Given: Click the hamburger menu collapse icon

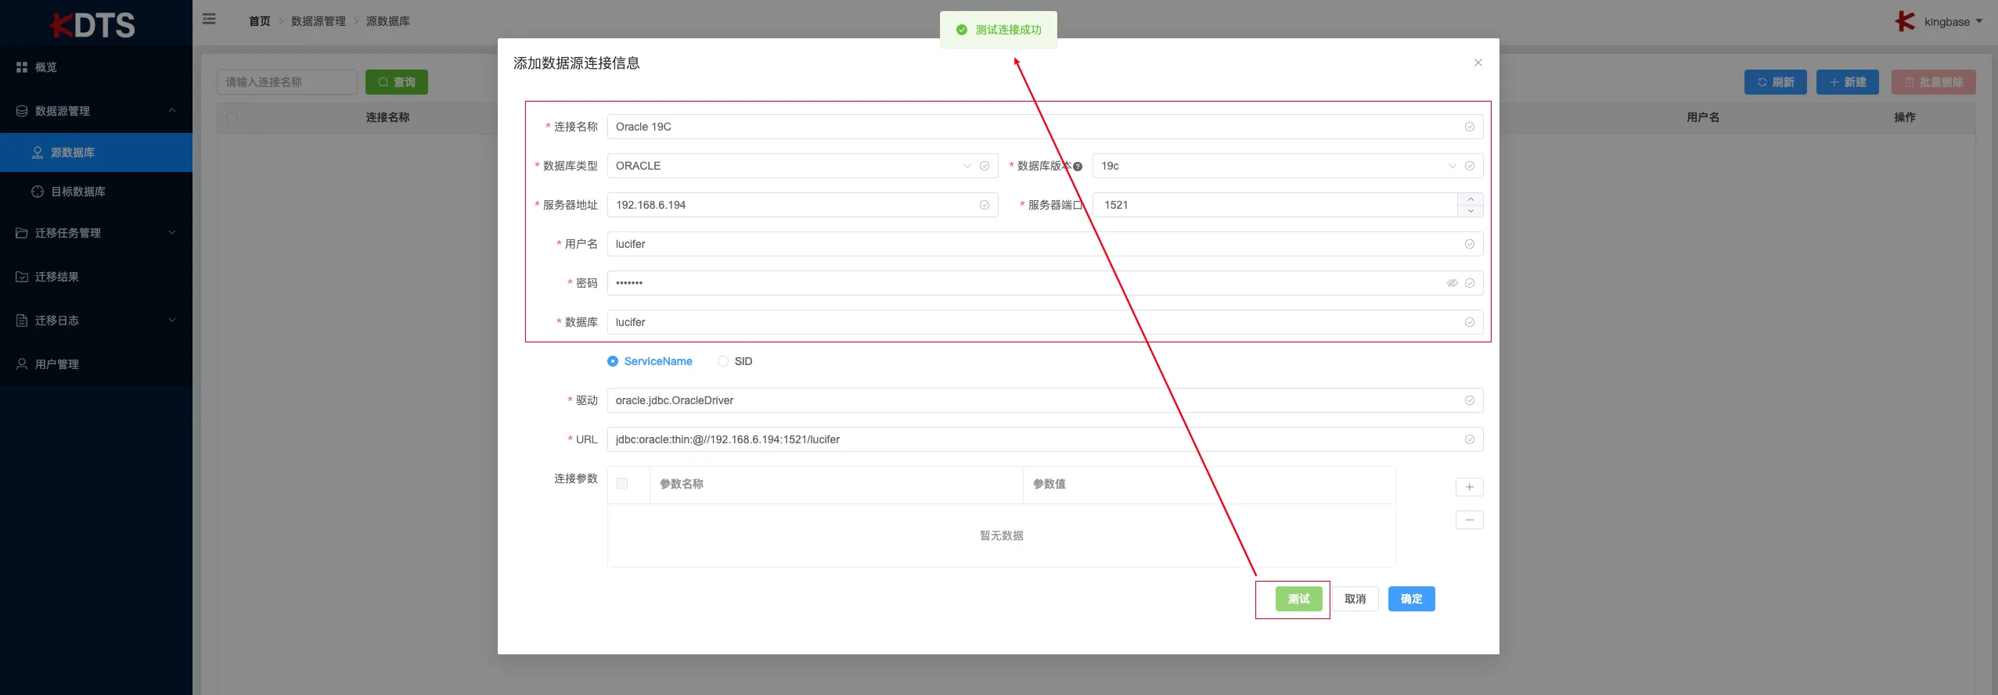Looking at the screenshot, I should point(209,20).
